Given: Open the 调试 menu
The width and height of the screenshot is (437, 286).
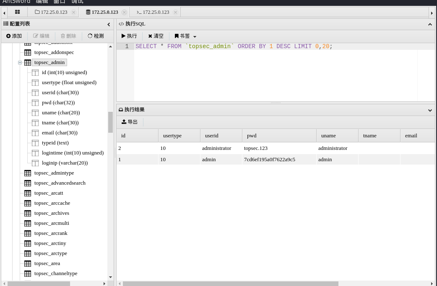Looking at the screenshot, I should click(x=77, y=2).
